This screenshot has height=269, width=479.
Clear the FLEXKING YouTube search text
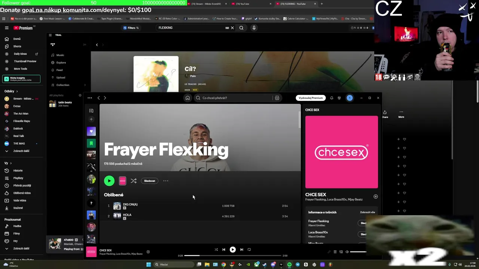[x=232, y=28]
